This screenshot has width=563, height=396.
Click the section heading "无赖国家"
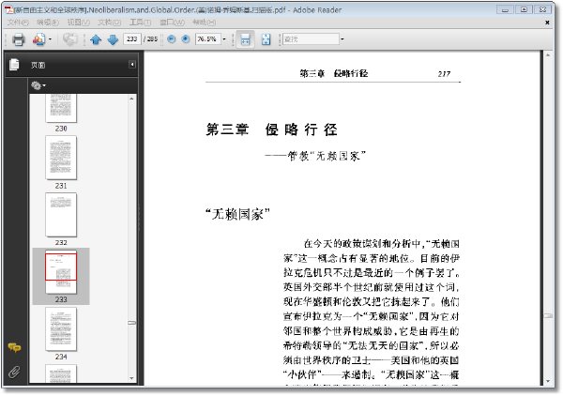pos(237,214)
